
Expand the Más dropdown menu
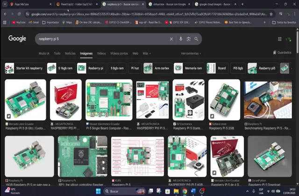[147, 54]
